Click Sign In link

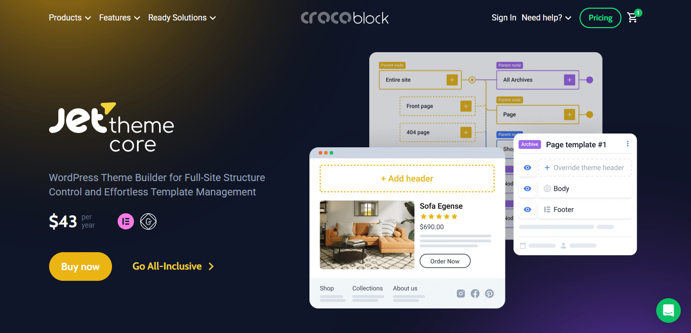coord(504,18)
